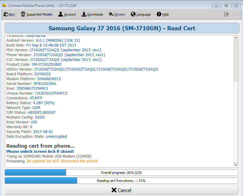Click Trying on SAMSUNG Mobile USB Modem line

[49, 156]
